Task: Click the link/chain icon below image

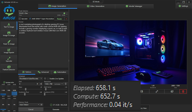Action: pyautogui.click(x=157, y=91)
